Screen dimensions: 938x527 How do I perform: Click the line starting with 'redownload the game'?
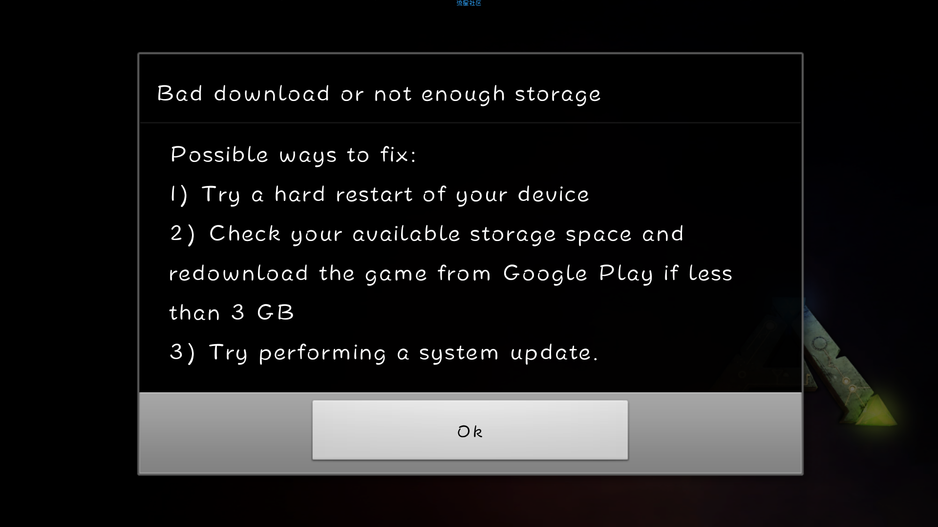[450, 273]
